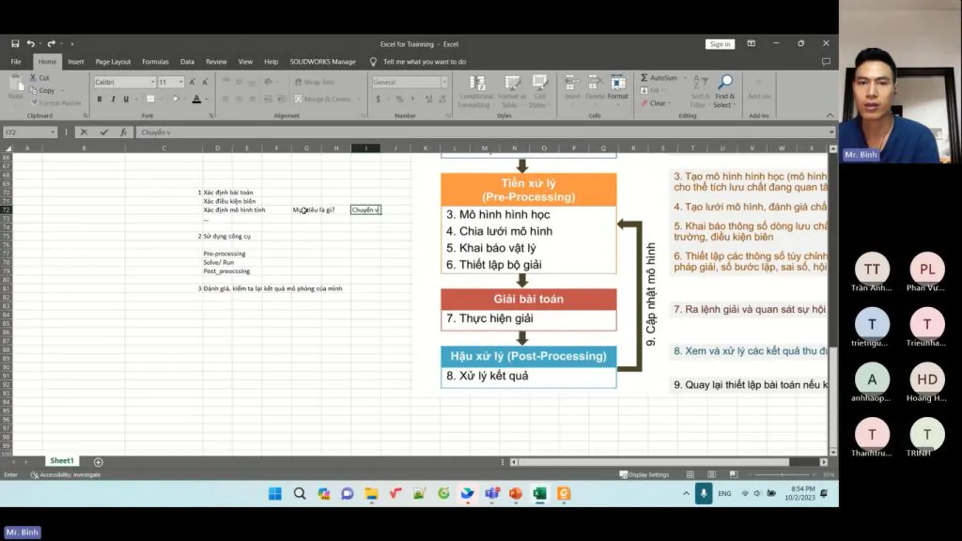Open the Font group dialog launcher
The width and height of the screenshot is (962, 541).
[210, 116]
